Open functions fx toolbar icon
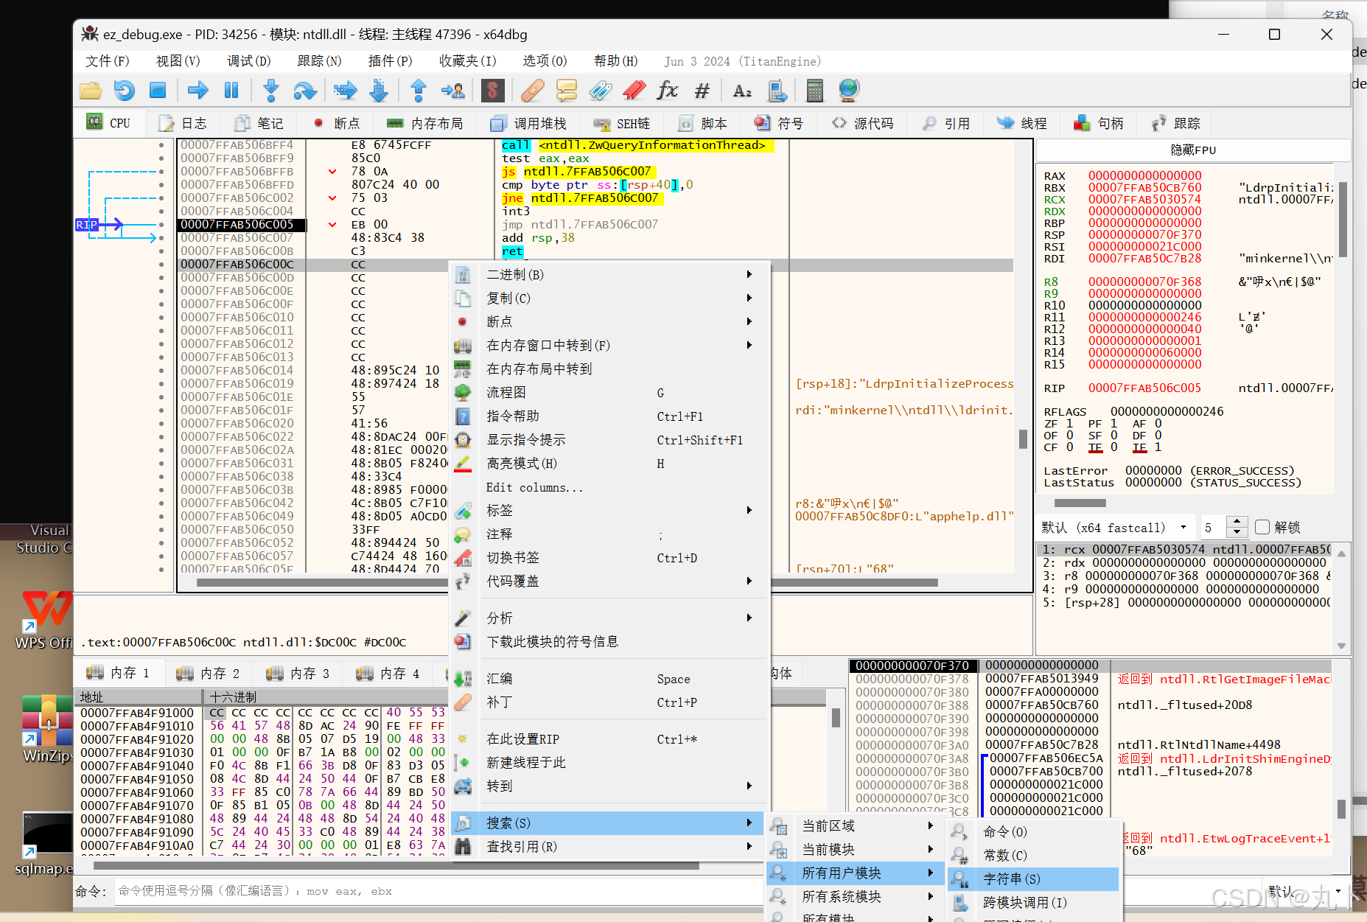The width and height of the screenshot is (1367, 922). click(668, 91)
